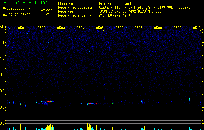This screenshot has width=204, height=130.
Task: Select the filename 0407230500.png
Action: 17,8
